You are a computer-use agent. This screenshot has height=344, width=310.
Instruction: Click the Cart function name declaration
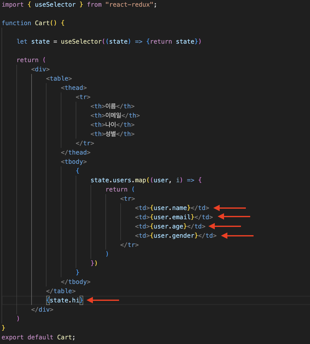pos(42,23)
